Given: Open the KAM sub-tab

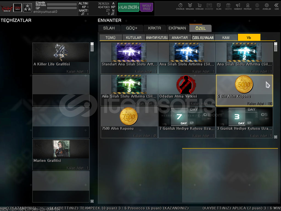Looking at the screenshot, I should point(226,37).
